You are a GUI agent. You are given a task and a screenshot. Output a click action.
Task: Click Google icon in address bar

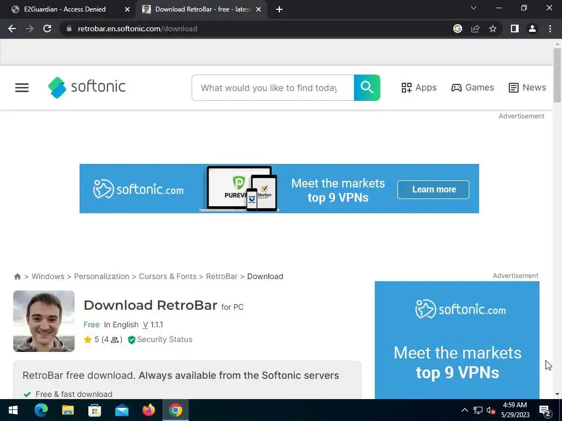click(x=458, y=29)
